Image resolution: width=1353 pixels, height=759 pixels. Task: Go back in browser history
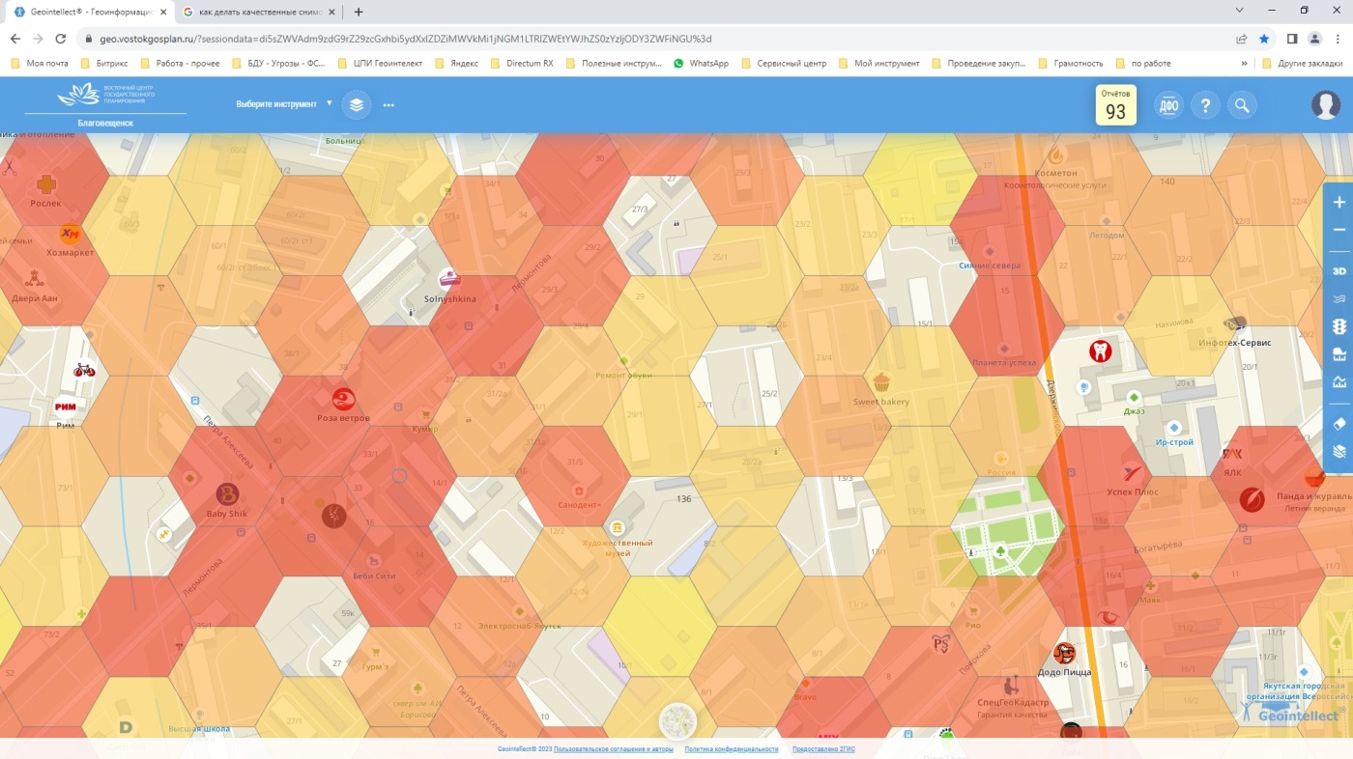pyautogui.click(x=14, y=39)
